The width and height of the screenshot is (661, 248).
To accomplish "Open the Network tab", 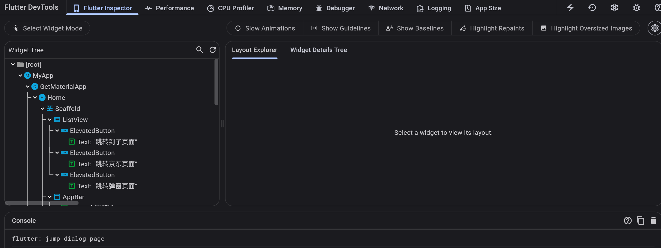I will [x=386, y=8].
